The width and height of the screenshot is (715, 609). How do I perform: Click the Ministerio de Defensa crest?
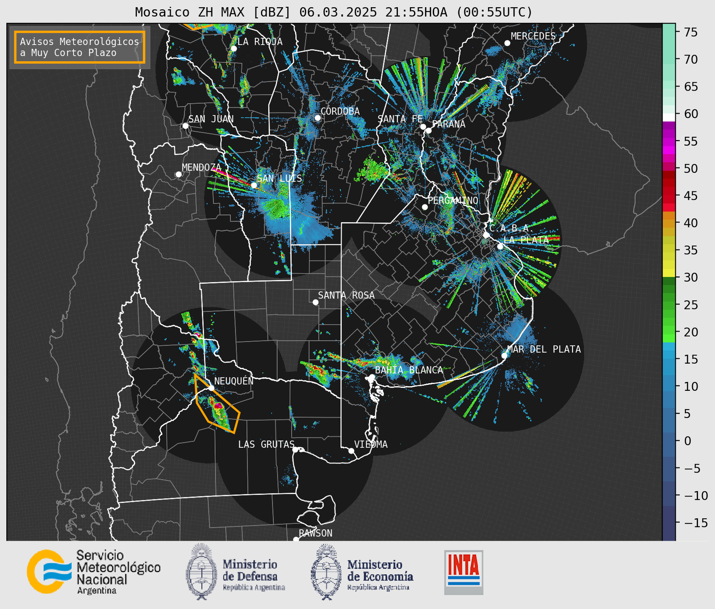pyautogui.click(x=201, y=572)
